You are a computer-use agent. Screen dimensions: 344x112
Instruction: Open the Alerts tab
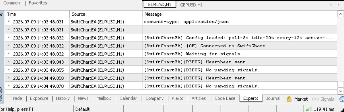pyautogui.click(x=177, y=99)
